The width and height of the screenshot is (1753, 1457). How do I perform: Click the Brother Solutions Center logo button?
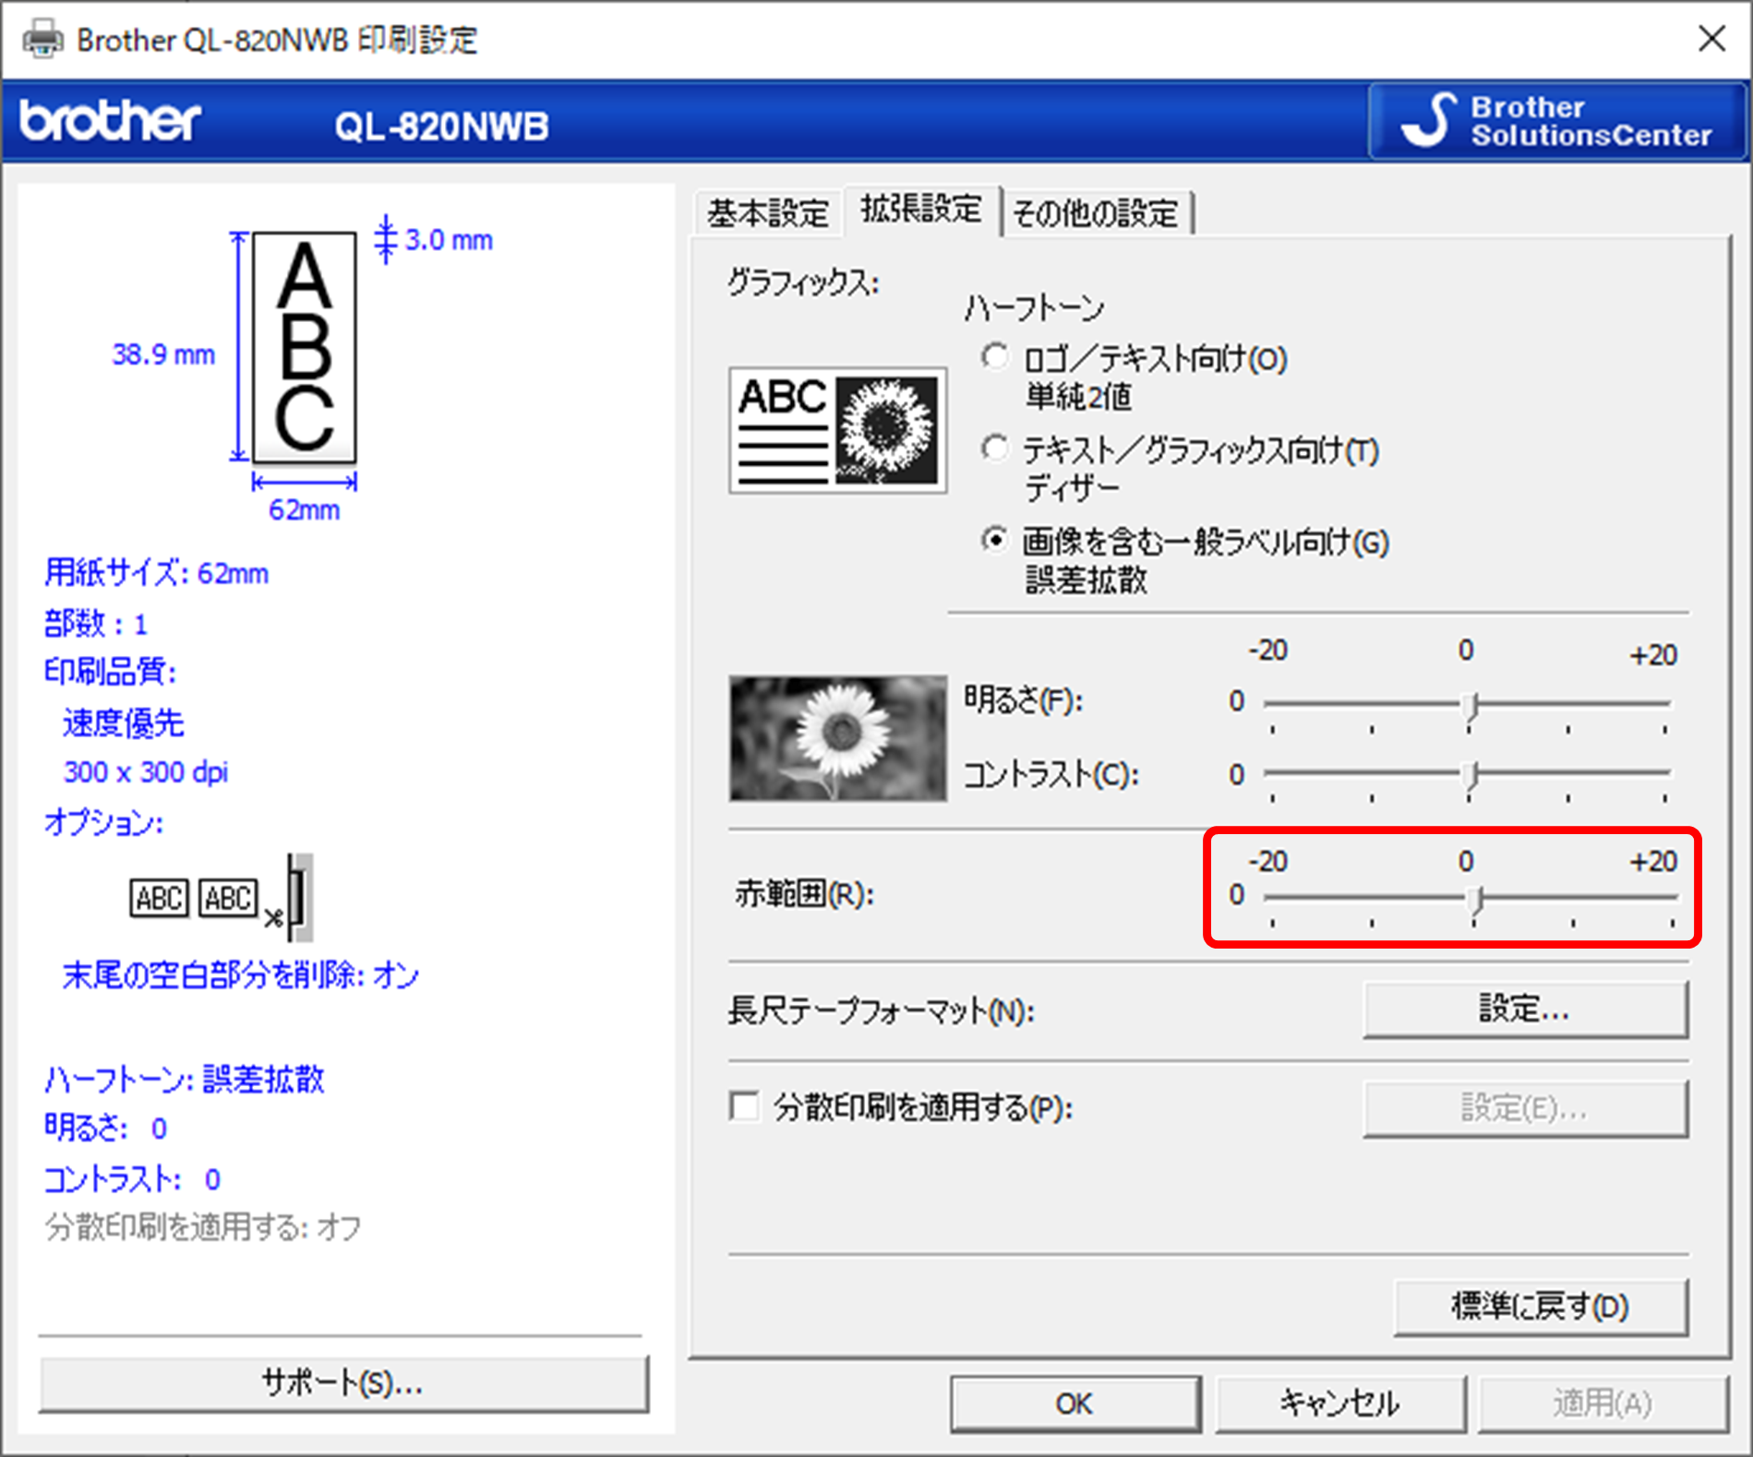tap(1556, 122)
